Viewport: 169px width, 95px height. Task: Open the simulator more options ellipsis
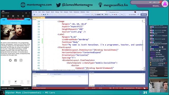(x=28, y=16)
